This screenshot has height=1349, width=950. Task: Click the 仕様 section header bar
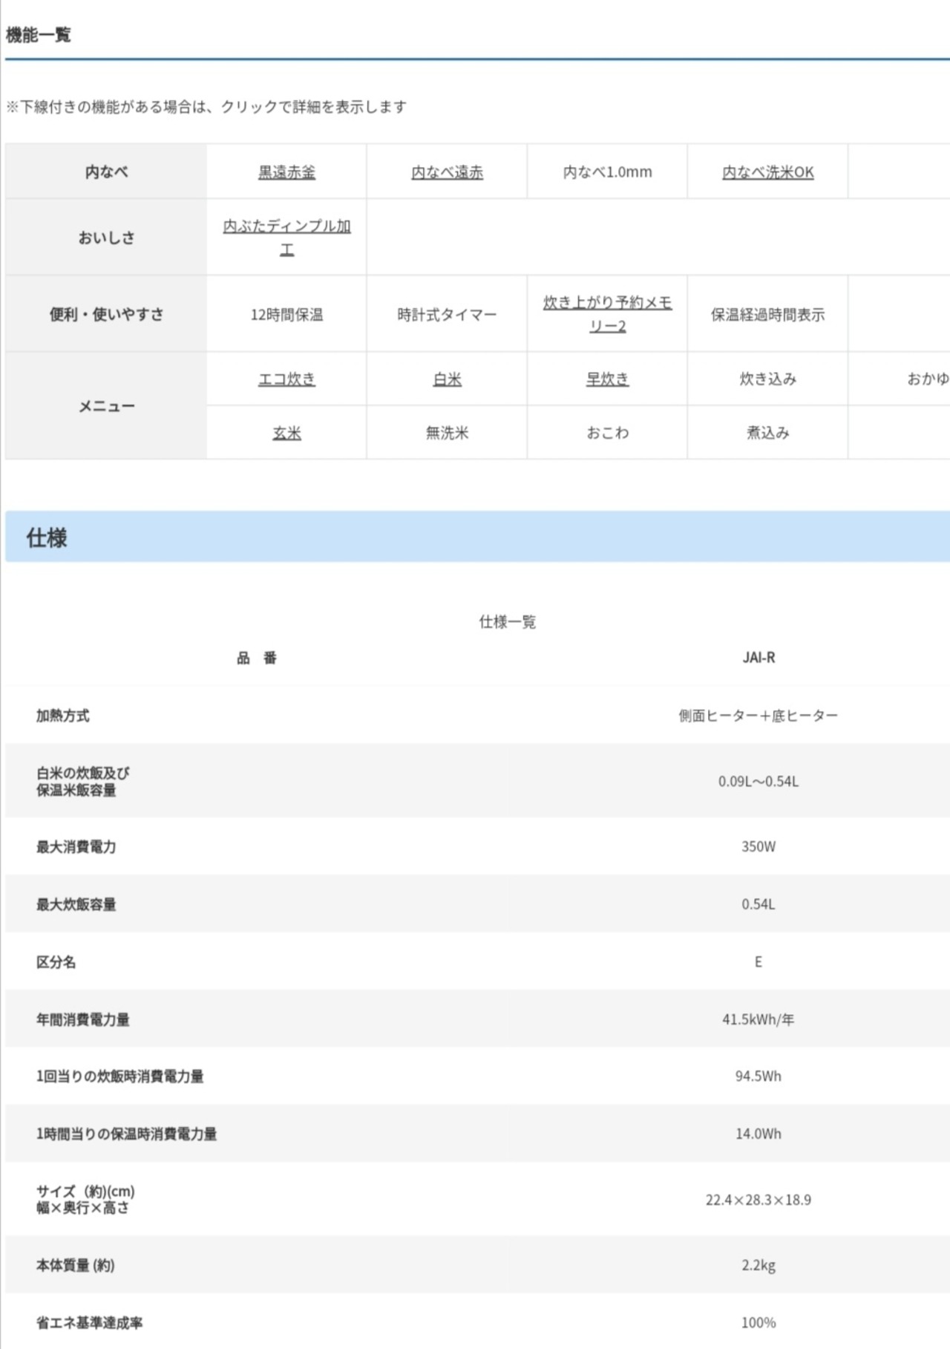(x=475, y=537)
